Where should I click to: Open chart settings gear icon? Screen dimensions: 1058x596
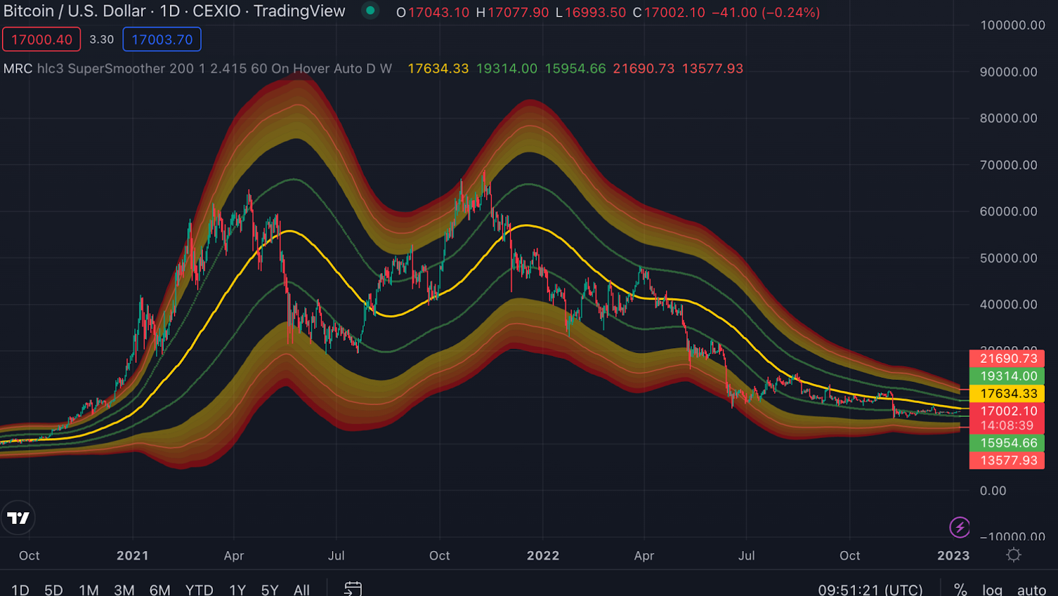1014,555
